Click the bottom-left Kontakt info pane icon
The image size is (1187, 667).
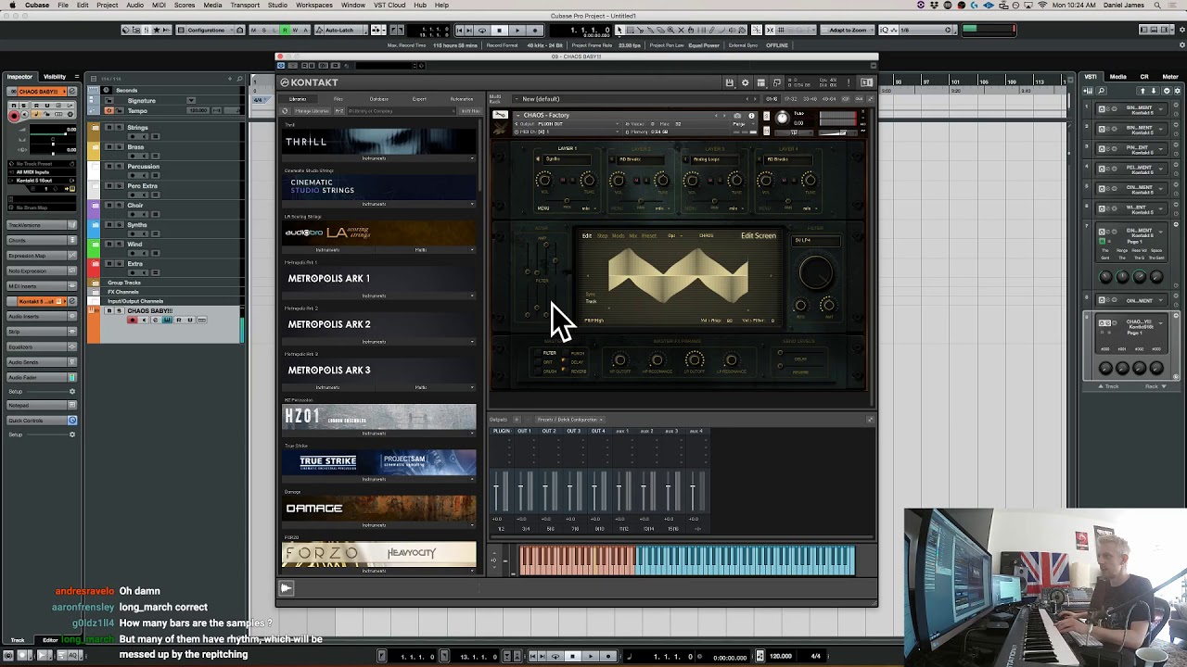(287, 588)
